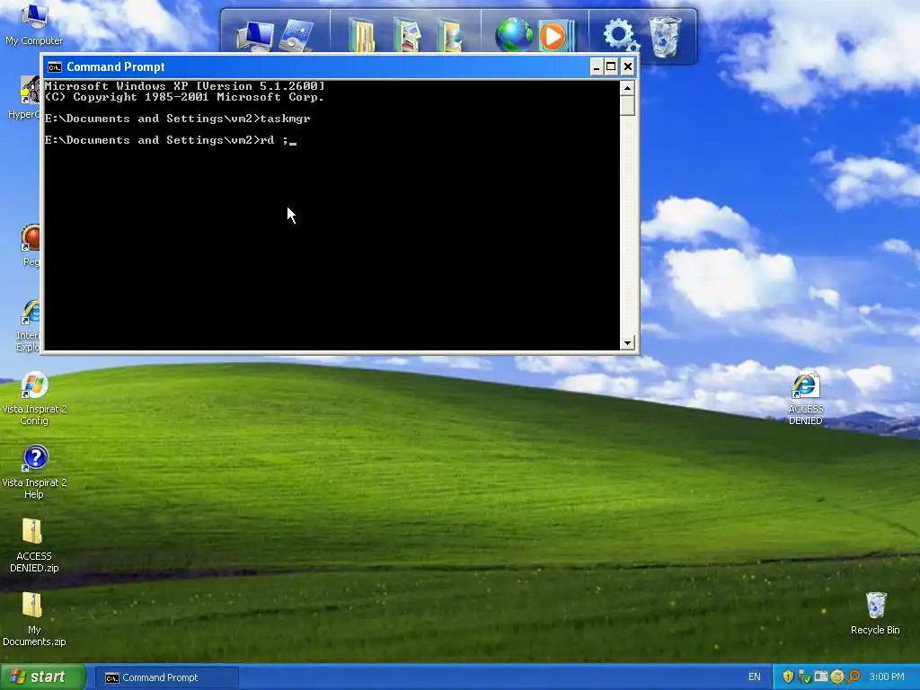The height and width of the screenshot is (690, 920).
Task: Click Command Prompt scrollbar down arrow
Action: tap(627, 342)
